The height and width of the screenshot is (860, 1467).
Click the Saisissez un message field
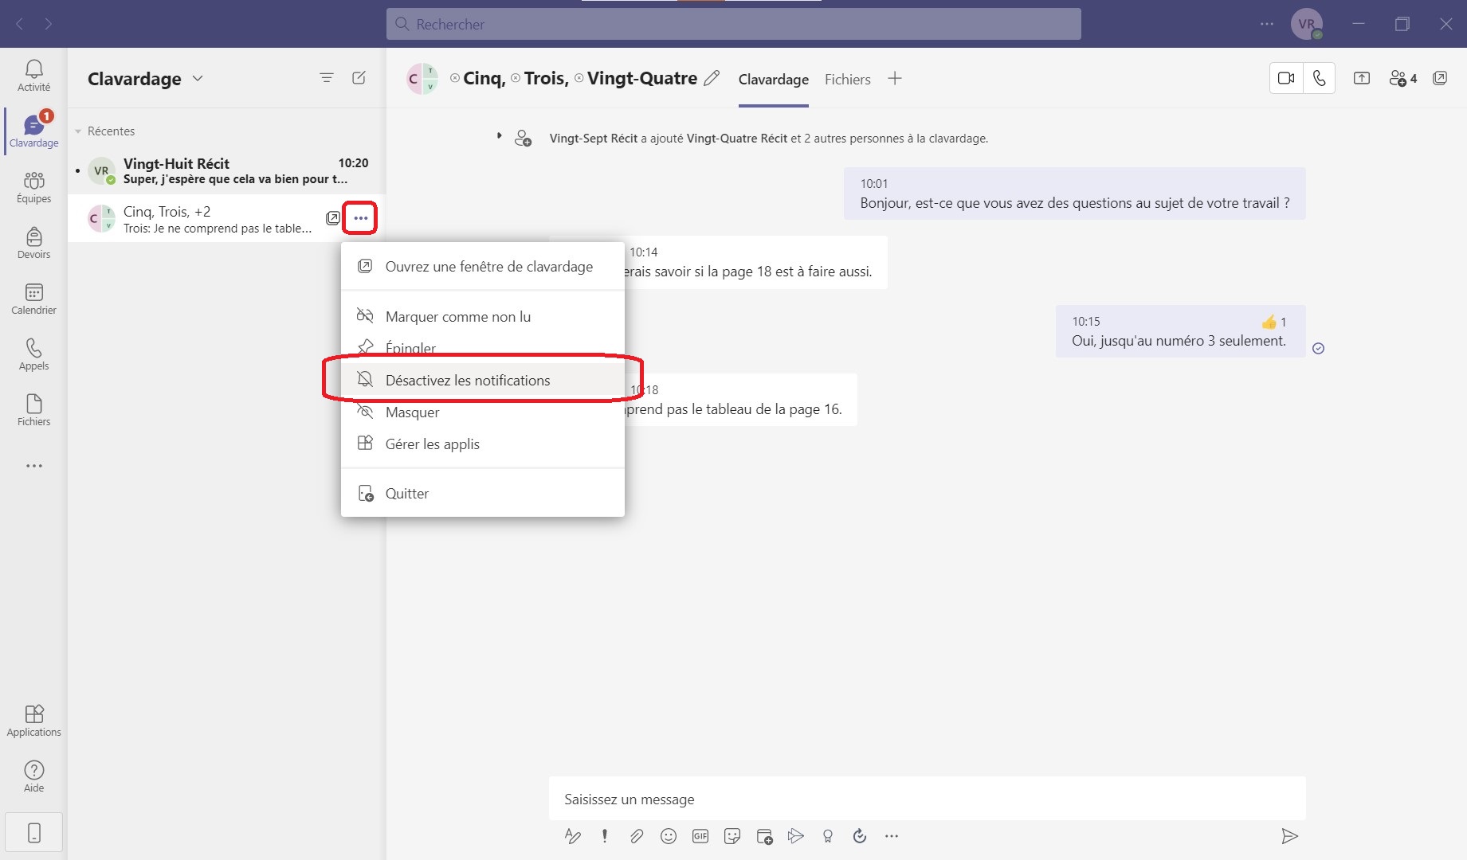click(924, 799)
